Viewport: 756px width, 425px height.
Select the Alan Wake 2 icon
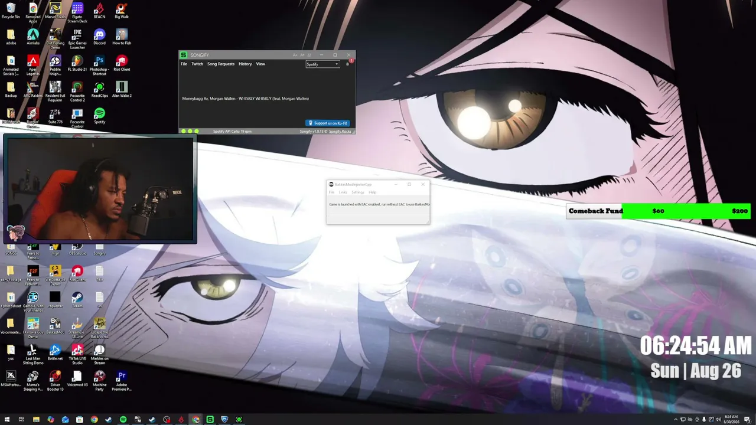(x=122, y=89)
